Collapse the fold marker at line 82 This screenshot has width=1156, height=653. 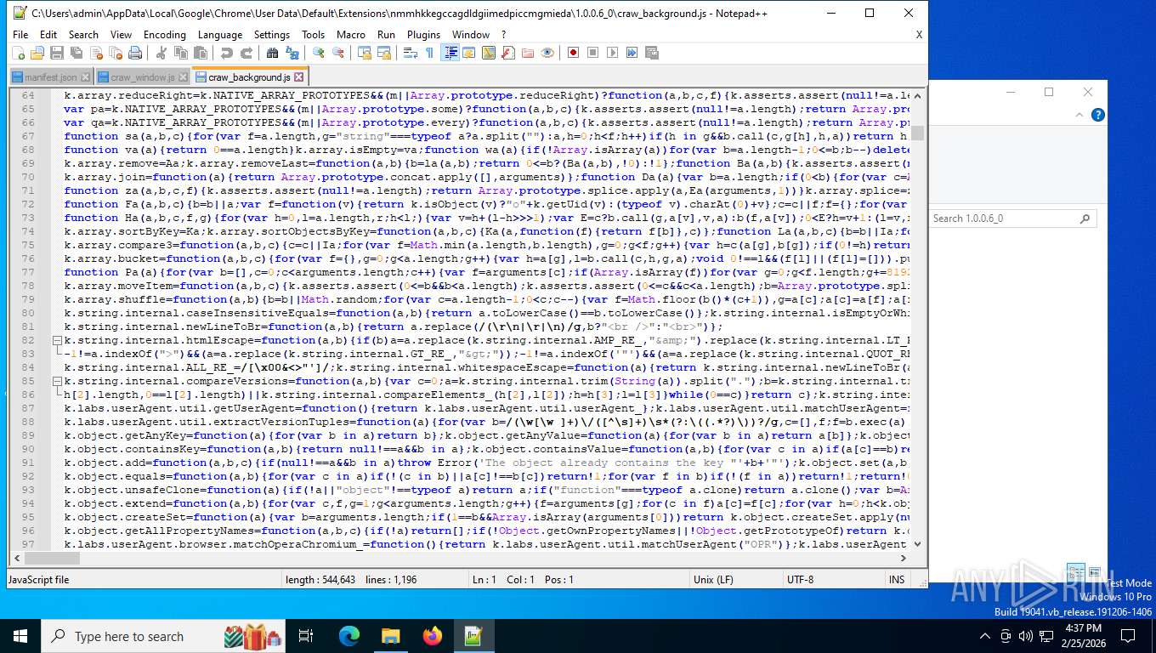(57, 340)
